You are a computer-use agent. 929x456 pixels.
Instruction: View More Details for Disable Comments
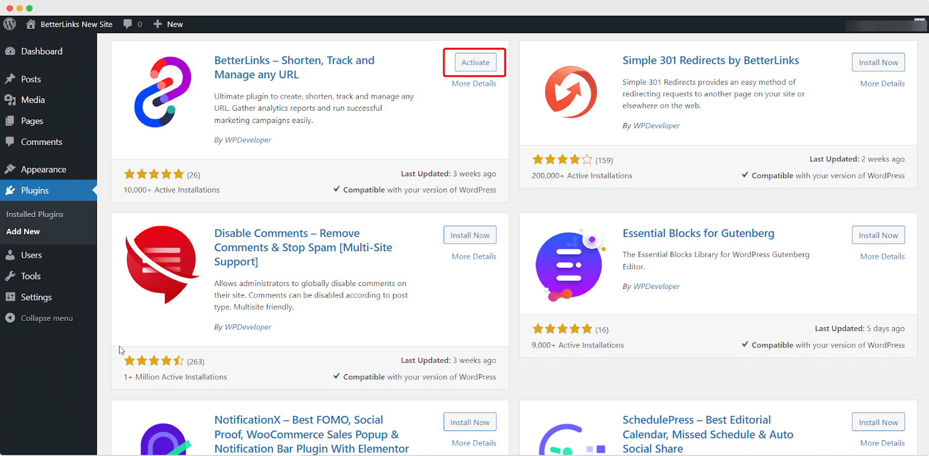point(474,256)
